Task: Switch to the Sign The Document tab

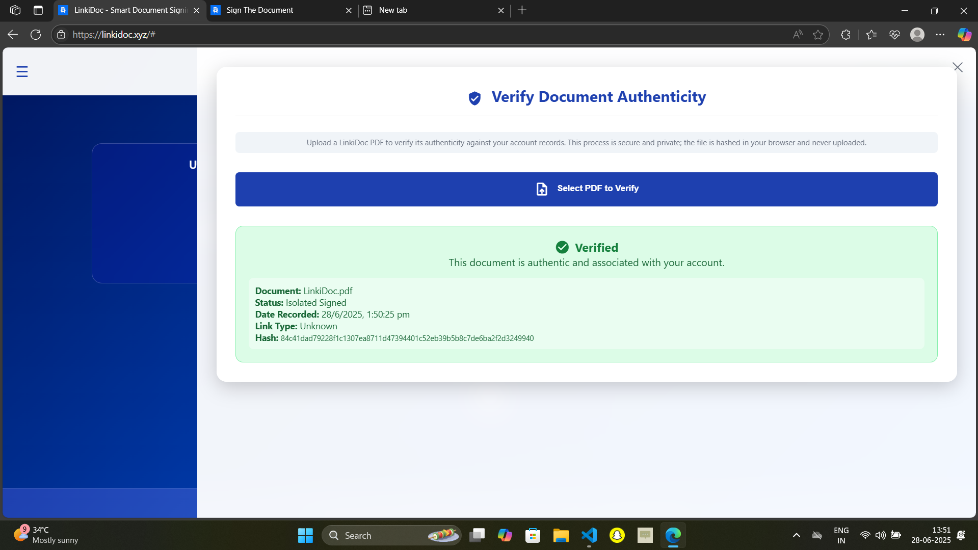Action: tap(281, 10)
